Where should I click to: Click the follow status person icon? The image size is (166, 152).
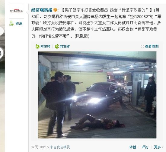pyautogui.click(x=11, y=23)
